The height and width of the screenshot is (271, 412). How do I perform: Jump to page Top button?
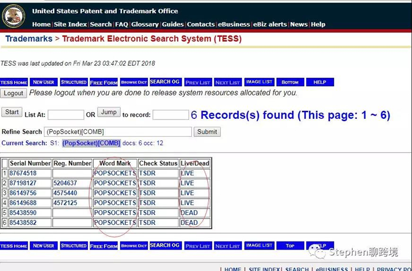(x=290, y=246)
